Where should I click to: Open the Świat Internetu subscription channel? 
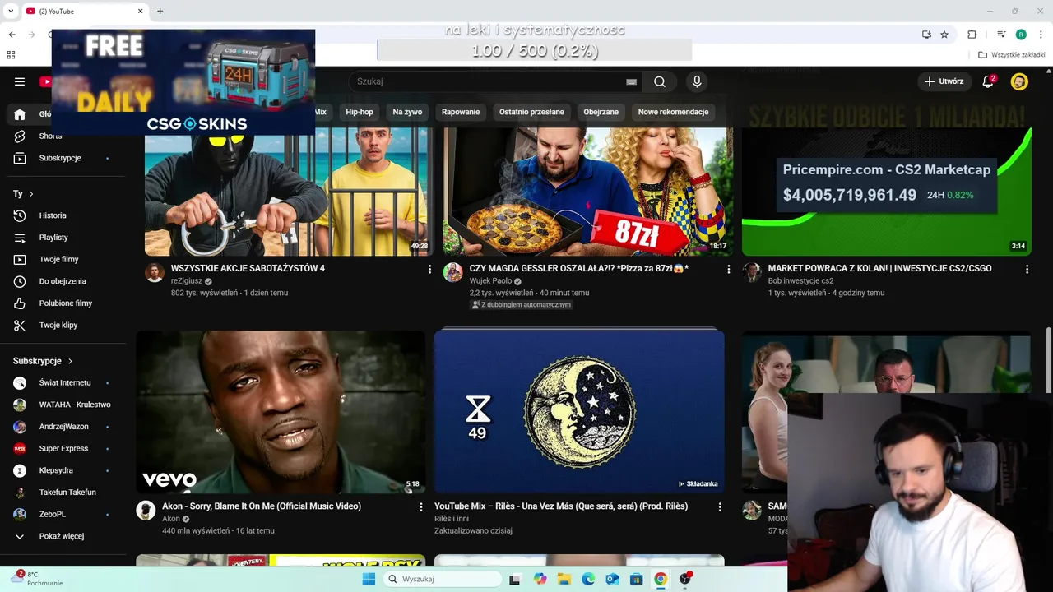click(x=65, y=382)
